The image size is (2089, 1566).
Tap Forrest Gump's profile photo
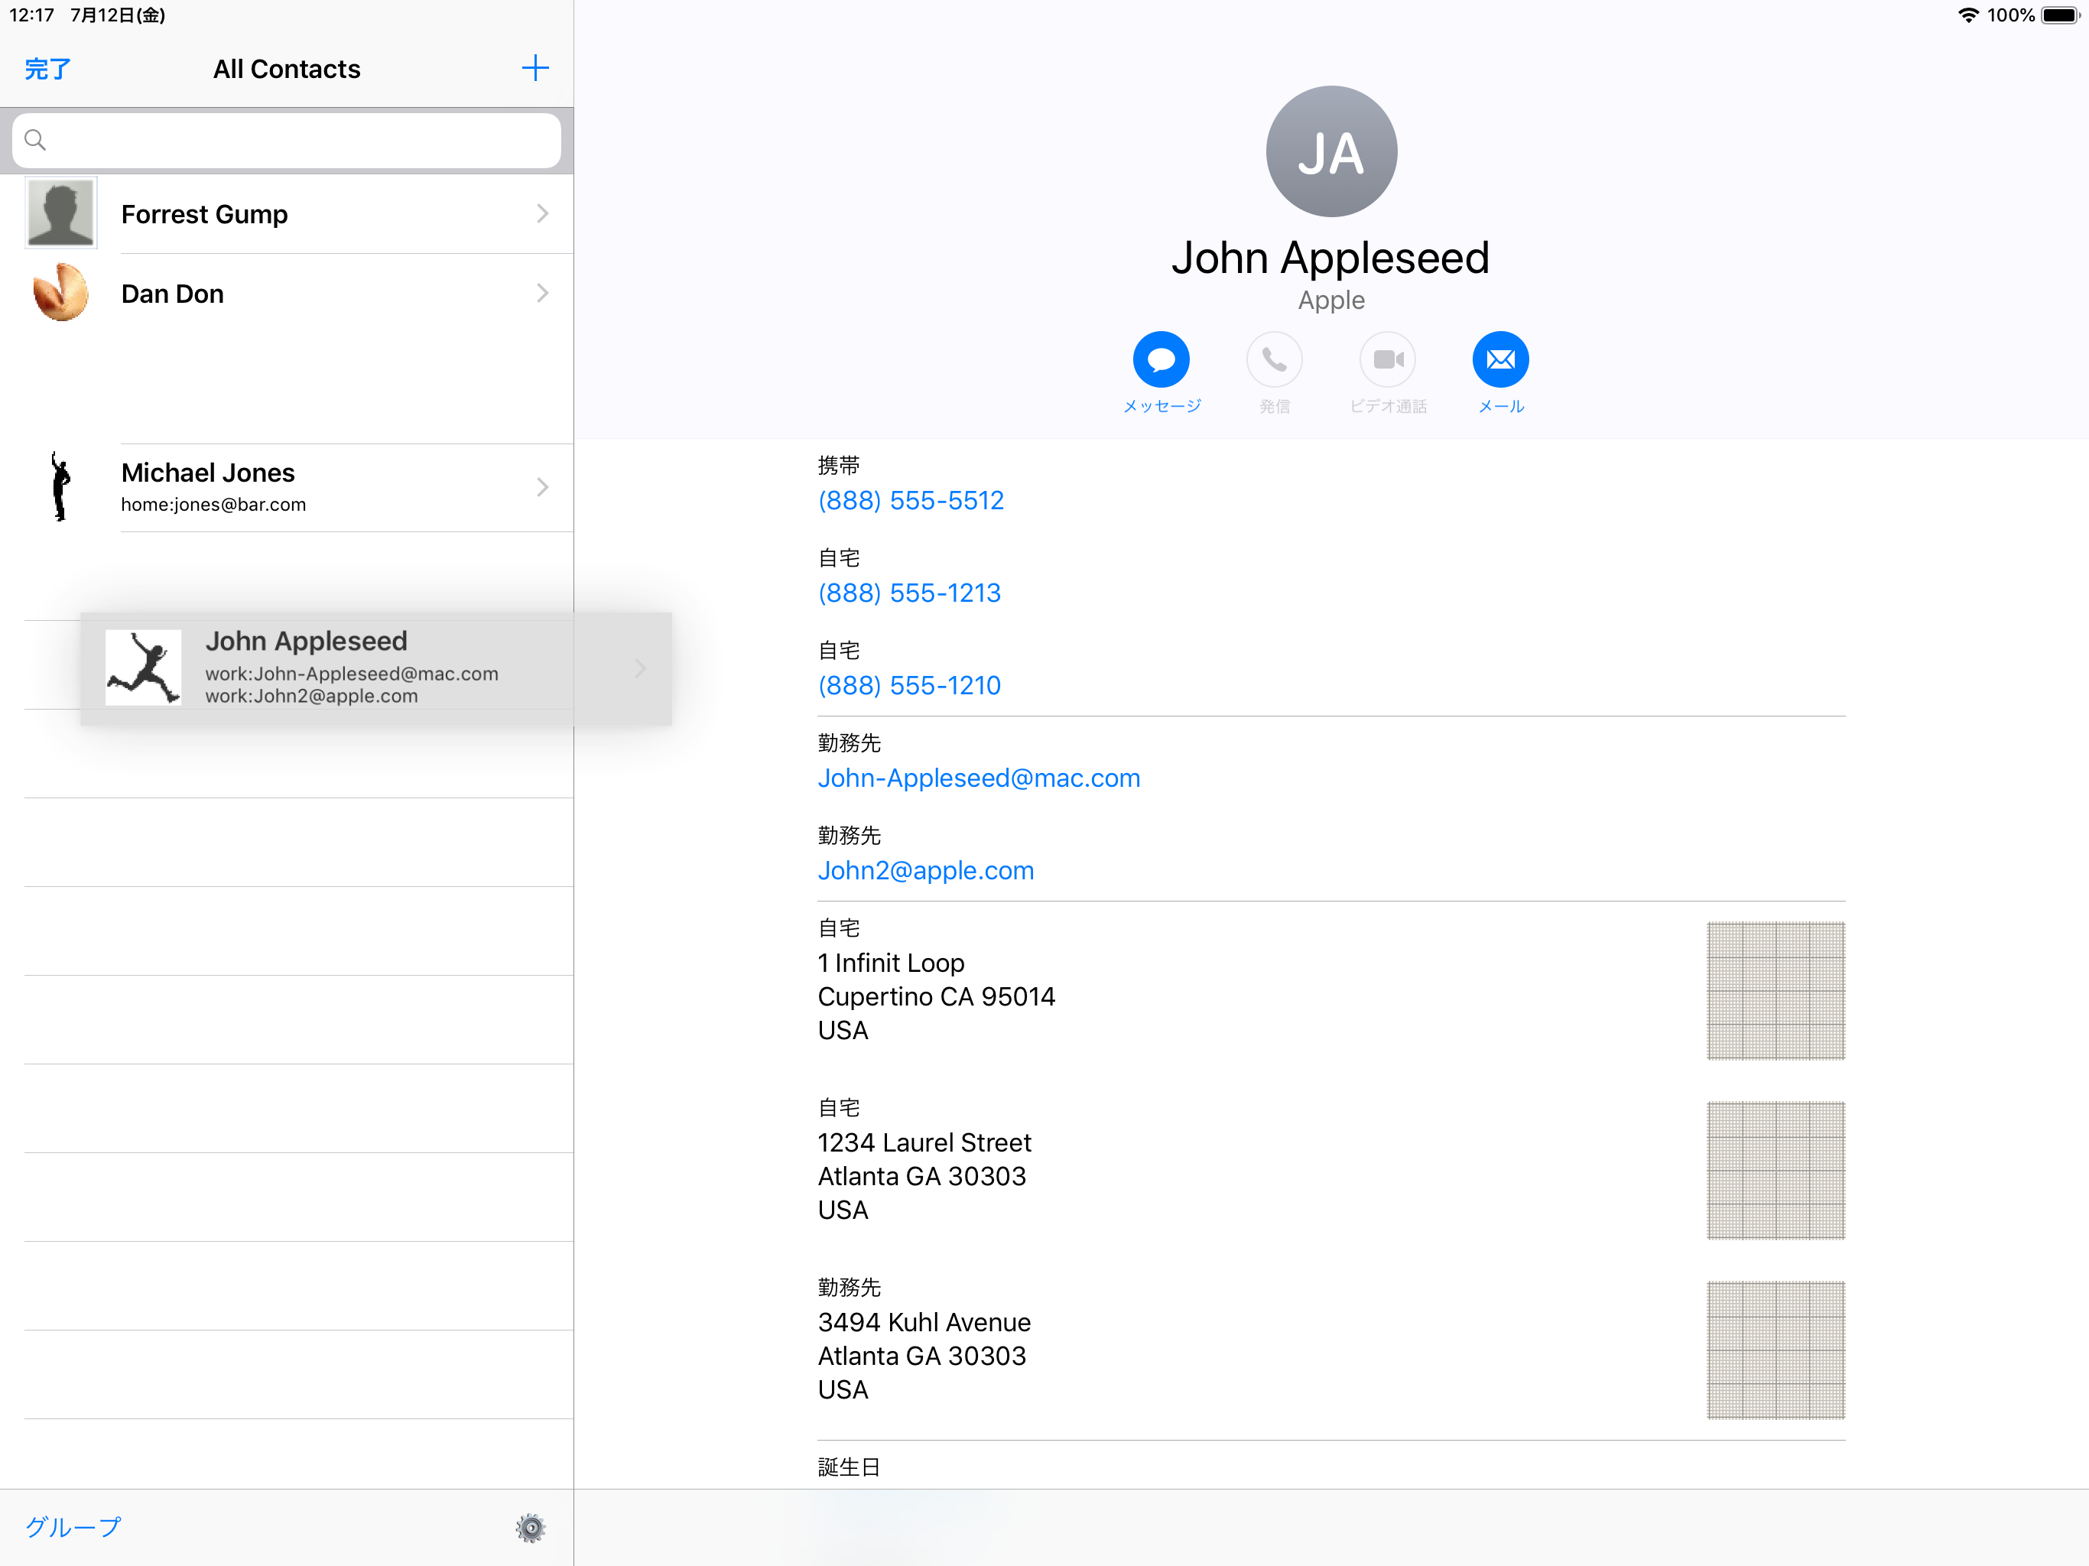click(x=60, y=213)
